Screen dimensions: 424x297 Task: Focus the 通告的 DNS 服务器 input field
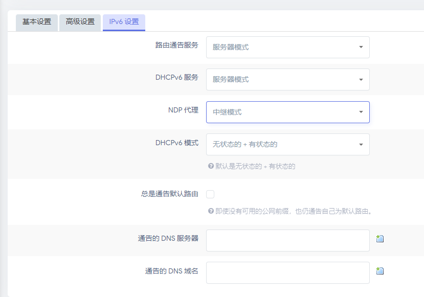click(x=287, y=240)
